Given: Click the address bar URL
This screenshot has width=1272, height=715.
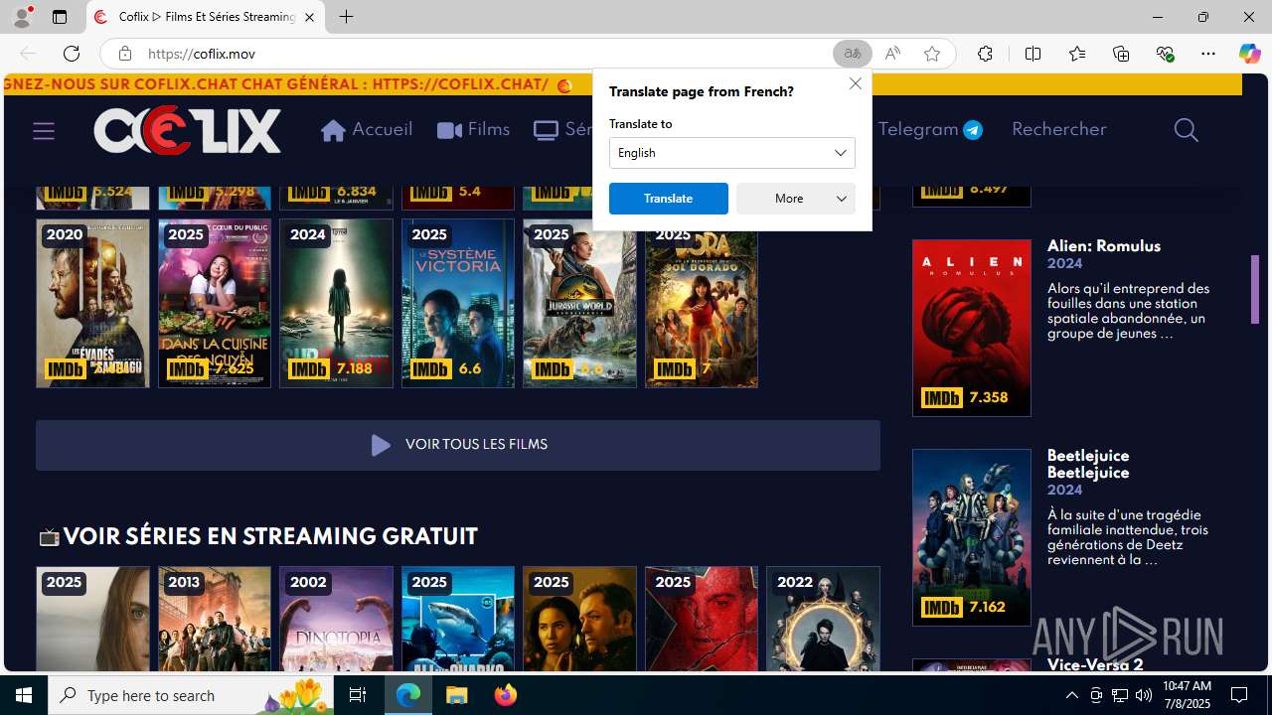Looking at the screenshot, I should point(202,54).
